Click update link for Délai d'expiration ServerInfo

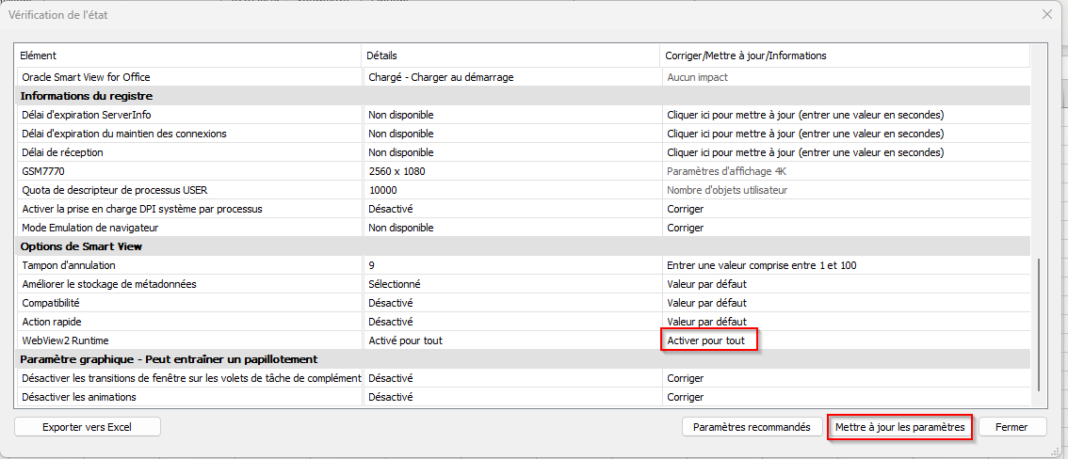[805, 115]
